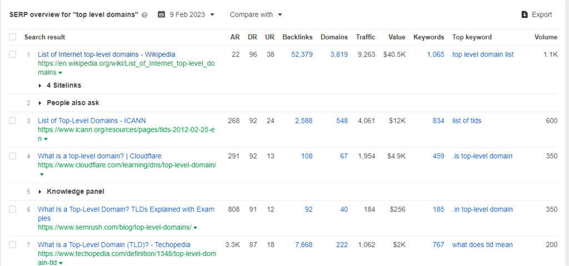Click the AR column header
The width and height of the screenshot is (569, 266).
tap(235, 37)
